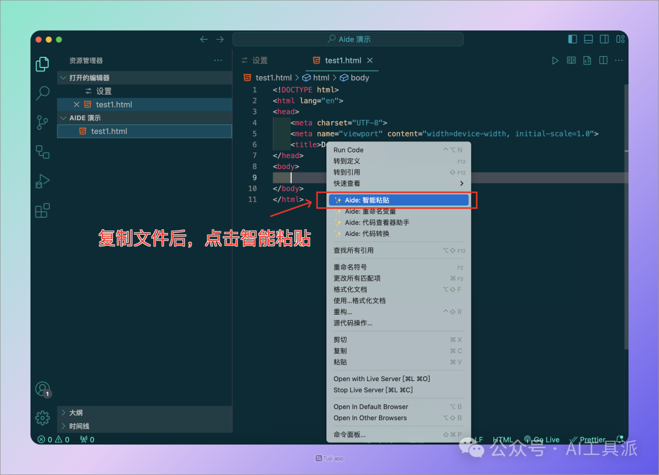Switch to the 设置 tab
The height and width of the screenshot is (475, 659).
pyautogui.click(x=254, y=60)
